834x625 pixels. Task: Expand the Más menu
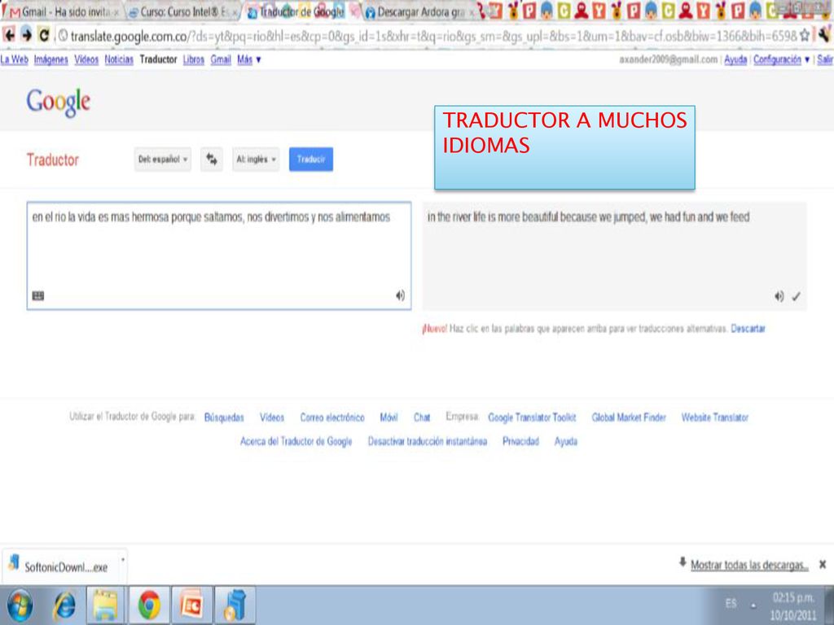pos(249,59)
